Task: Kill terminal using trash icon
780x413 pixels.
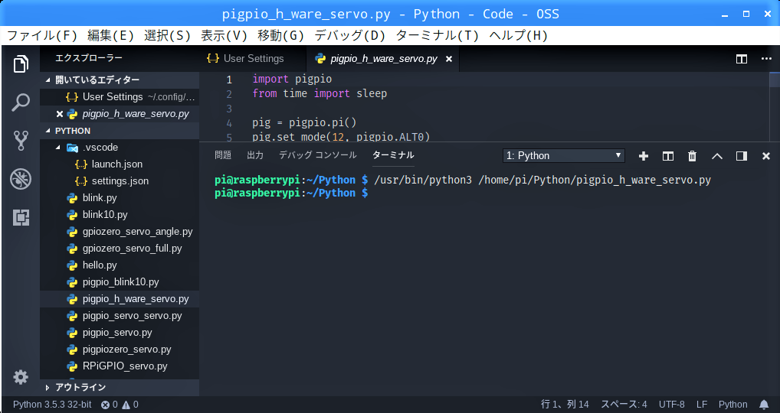Action: (x=693, y=156)
